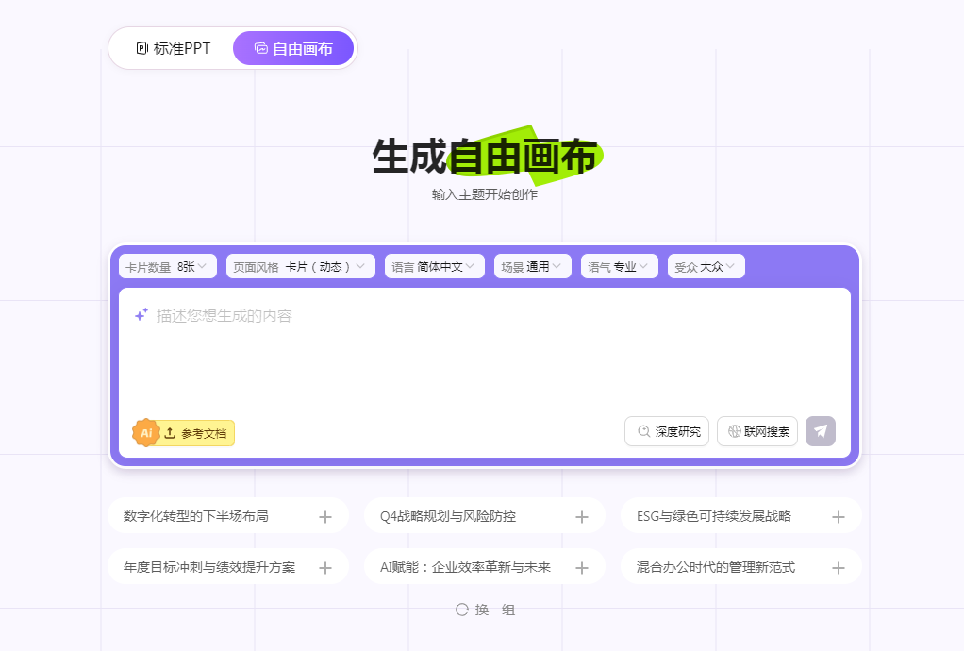The image size is (964, 651).
Task: Open the 卡片数量 8张 dropdown
Action: coord(167,266)
